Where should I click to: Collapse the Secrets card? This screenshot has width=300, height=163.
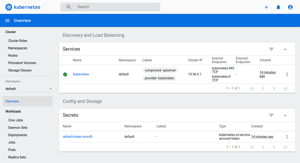tap(285, 115)
